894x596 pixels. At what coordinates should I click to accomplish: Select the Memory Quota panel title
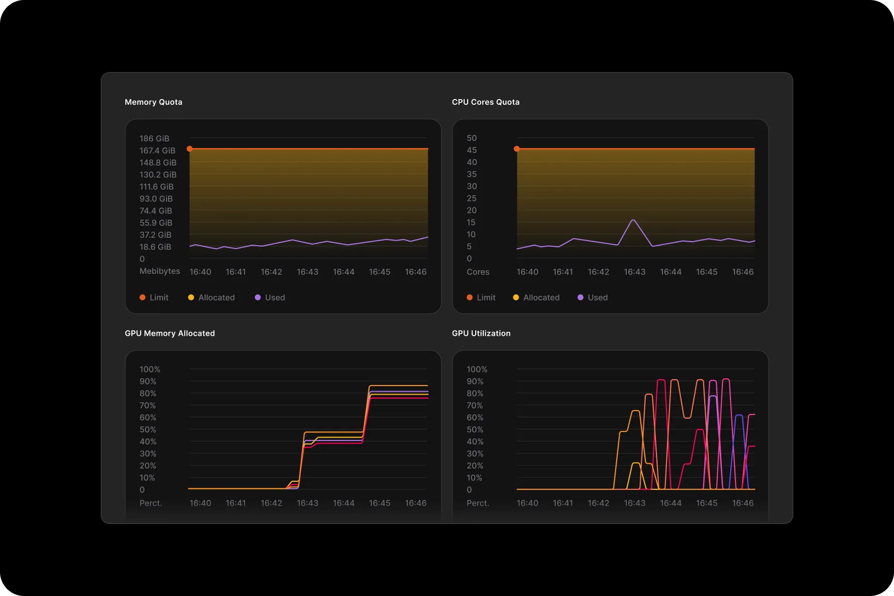click(x=154, y=102)
